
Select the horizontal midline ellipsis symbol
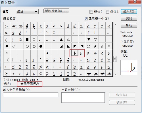[x=34, y=33]
